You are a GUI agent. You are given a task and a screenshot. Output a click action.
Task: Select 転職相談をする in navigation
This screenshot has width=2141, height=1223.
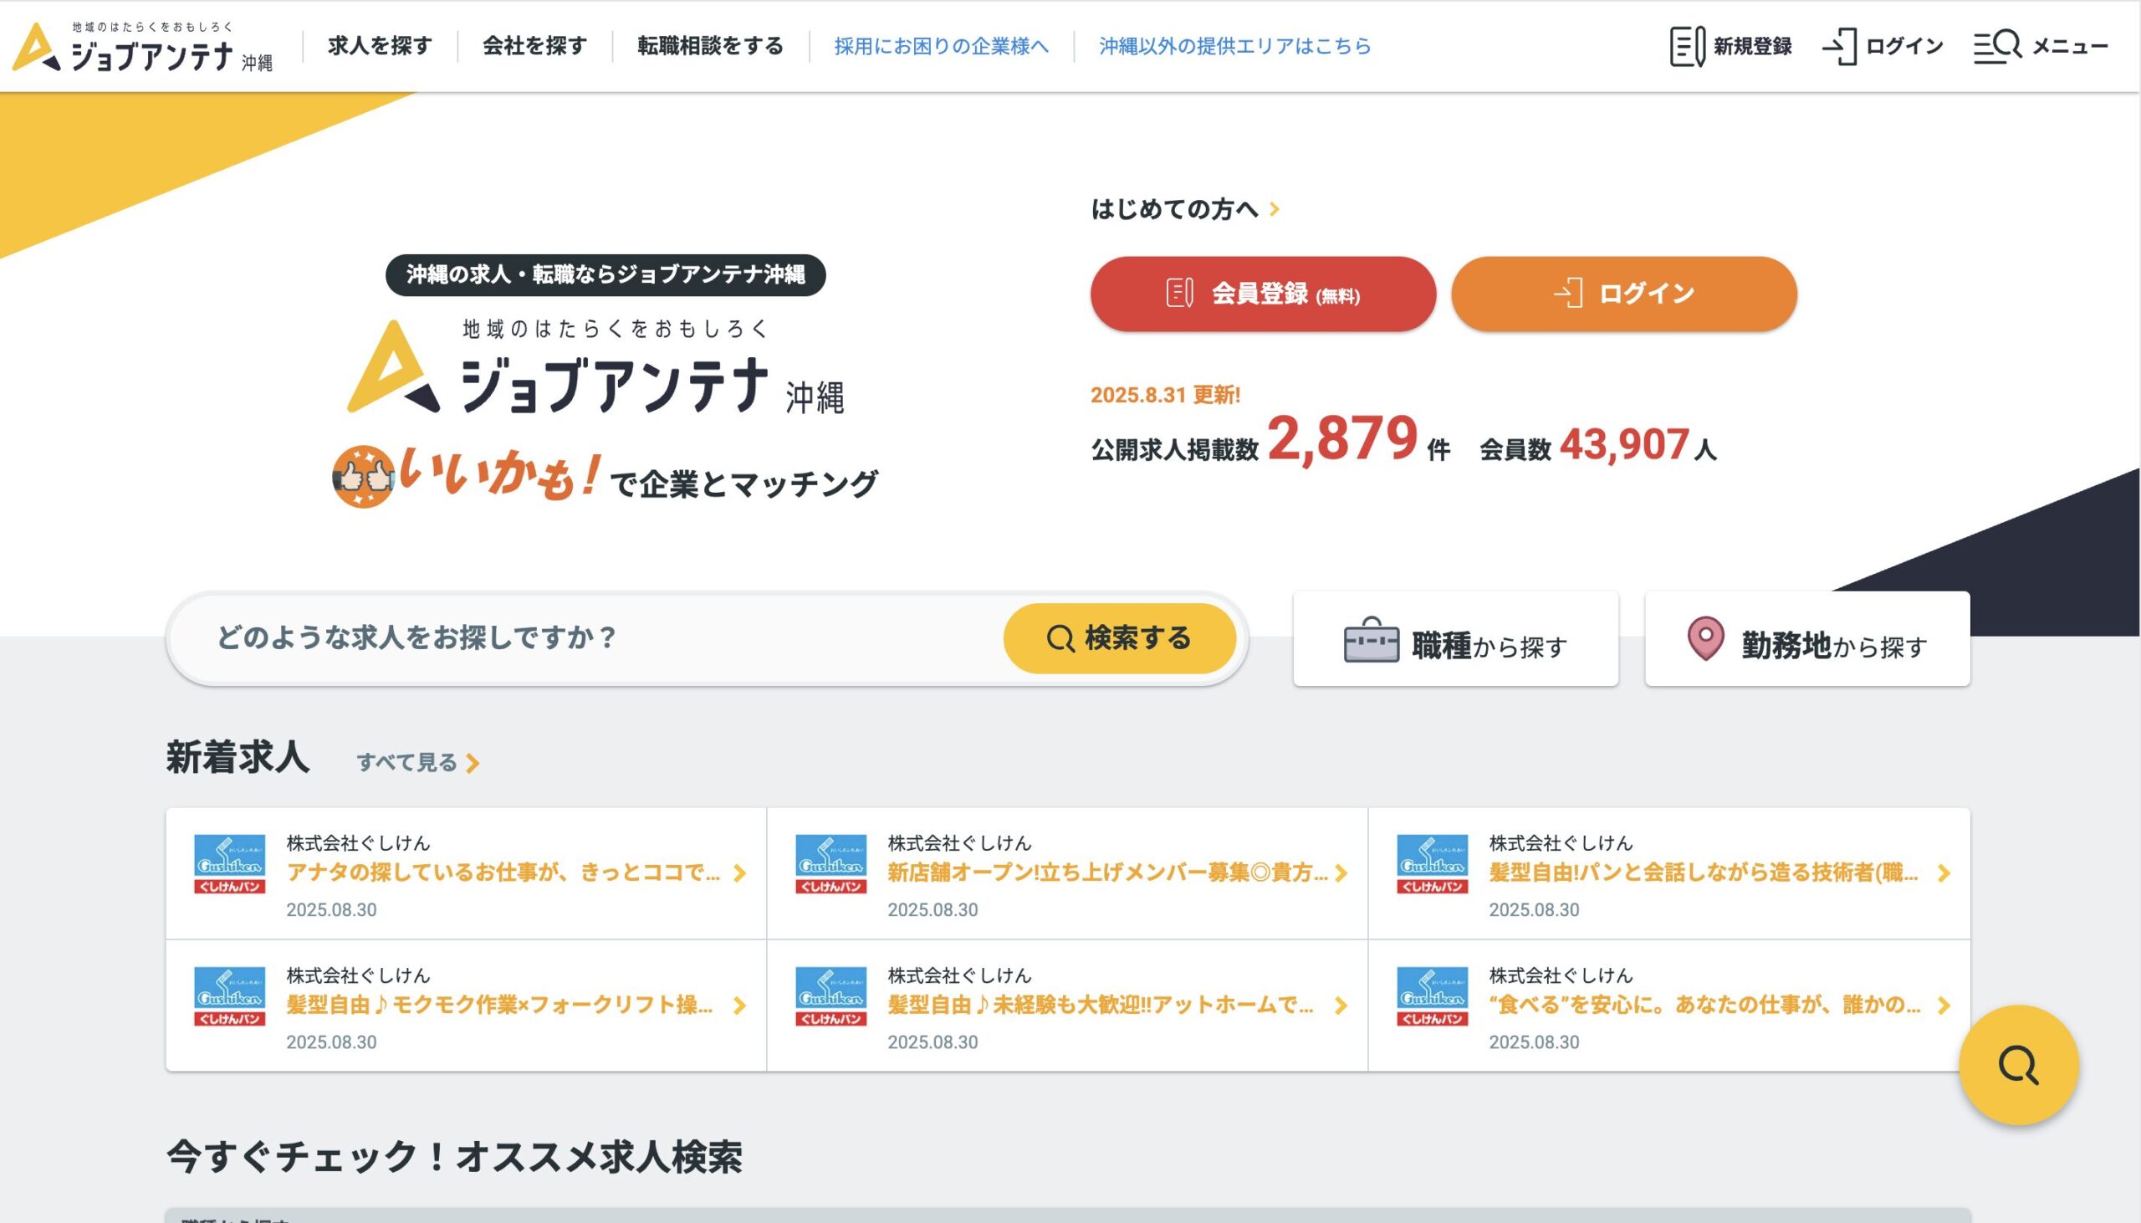[x=710, y=46]
